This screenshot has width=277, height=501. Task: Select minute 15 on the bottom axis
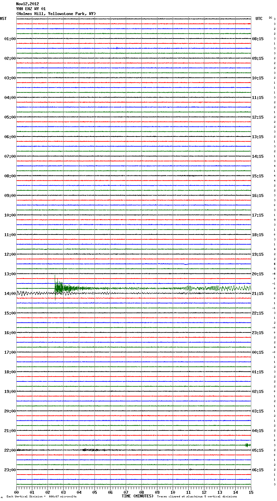coord(251,492)
